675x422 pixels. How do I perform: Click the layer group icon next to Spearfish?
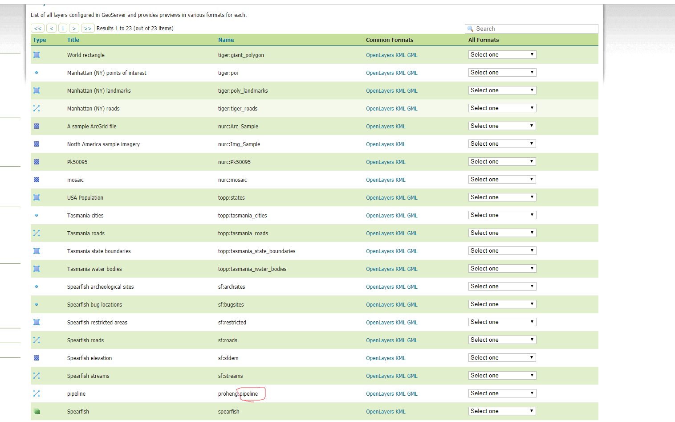click(37, 411)
